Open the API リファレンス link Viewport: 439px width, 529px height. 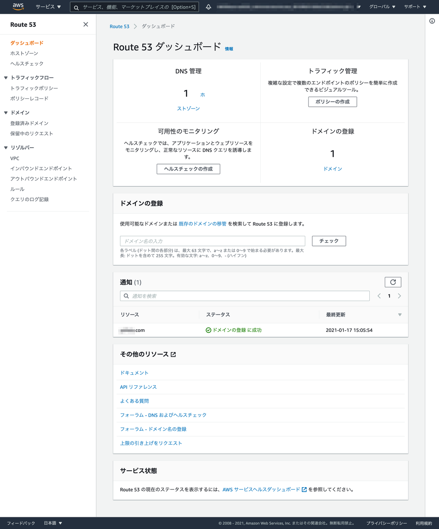(x=138, y=387)
